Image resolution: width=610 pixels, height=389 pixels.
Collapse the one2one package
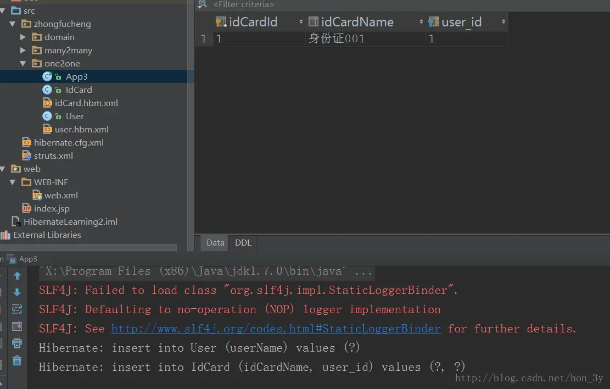point(23,64)
